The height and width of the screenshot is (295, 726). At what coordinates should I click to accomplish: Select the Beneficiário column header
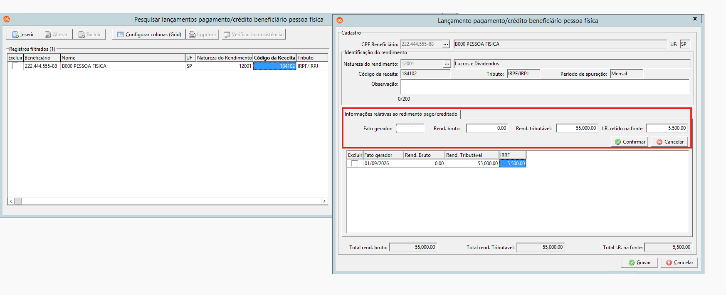click(42, 58)
